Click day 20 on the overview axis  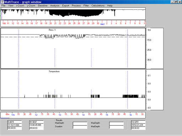pos(50,23)
